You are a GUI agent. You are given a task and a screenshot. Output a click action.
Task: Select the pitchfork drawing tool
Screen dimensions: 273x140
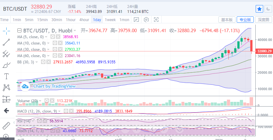click(6, 54)
